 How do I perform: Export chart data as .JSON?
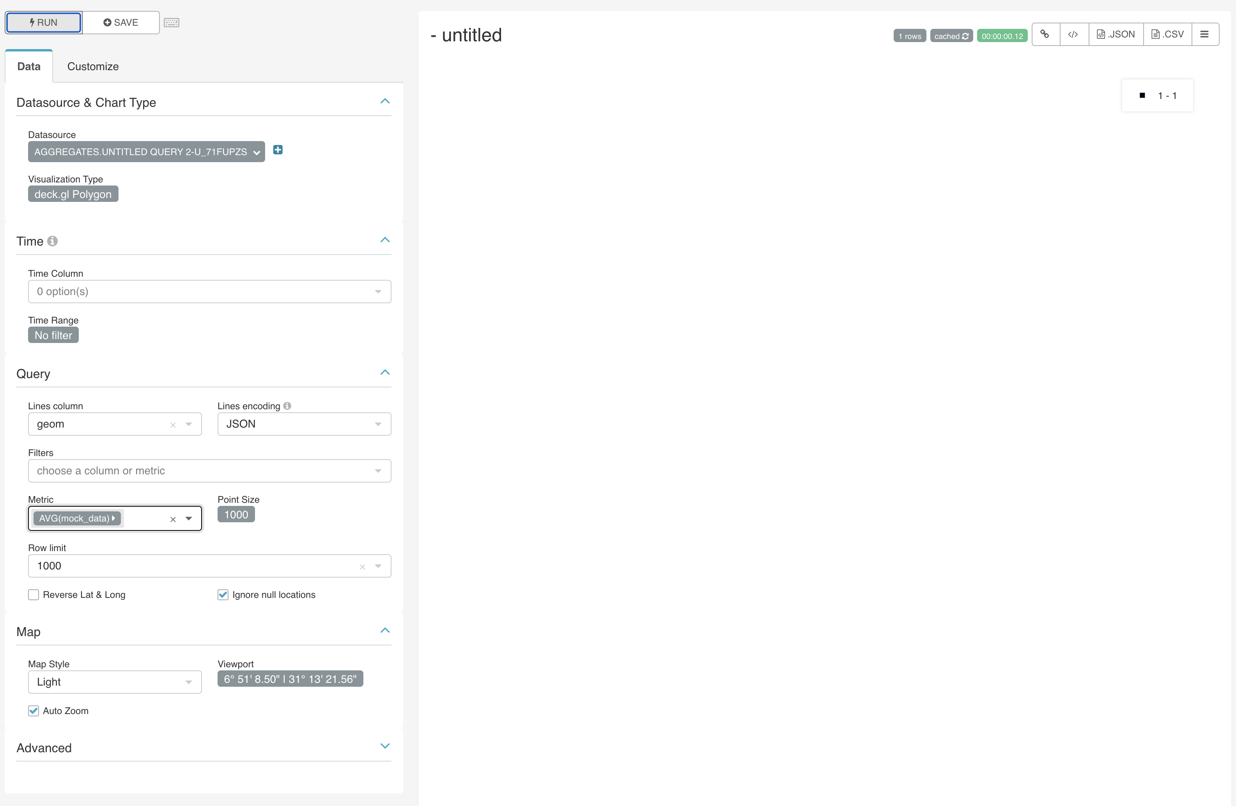pyautogui.click(x=1116, y=34)
